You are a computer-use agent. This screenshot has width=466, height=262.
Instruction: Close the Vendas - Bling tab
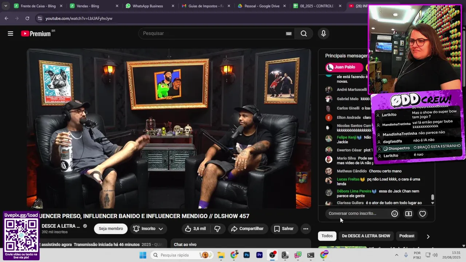(117, 6)
